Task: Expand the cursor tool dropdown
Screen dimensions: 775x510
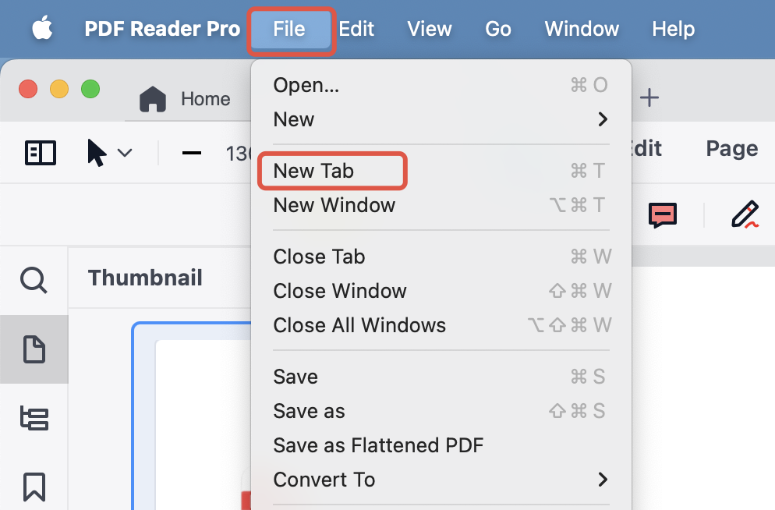Action: click(124, 153)
